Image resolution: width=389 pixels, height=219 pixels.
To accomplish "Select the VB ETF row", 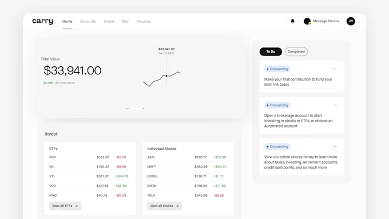I will [x=90, y=166].
